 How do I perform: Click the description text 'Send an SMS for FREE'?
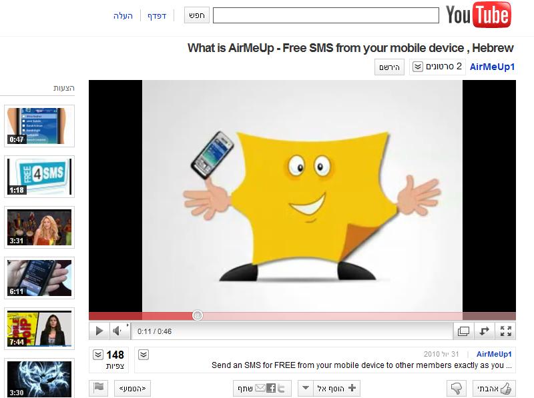point(362,365)
